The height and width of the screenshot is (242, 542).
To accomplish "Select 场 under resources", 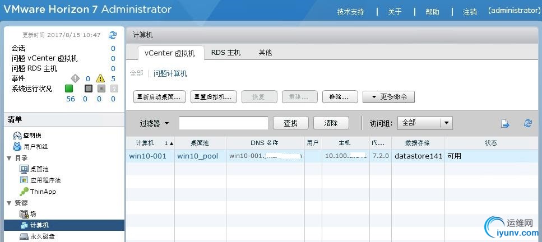I will [28, 214].
